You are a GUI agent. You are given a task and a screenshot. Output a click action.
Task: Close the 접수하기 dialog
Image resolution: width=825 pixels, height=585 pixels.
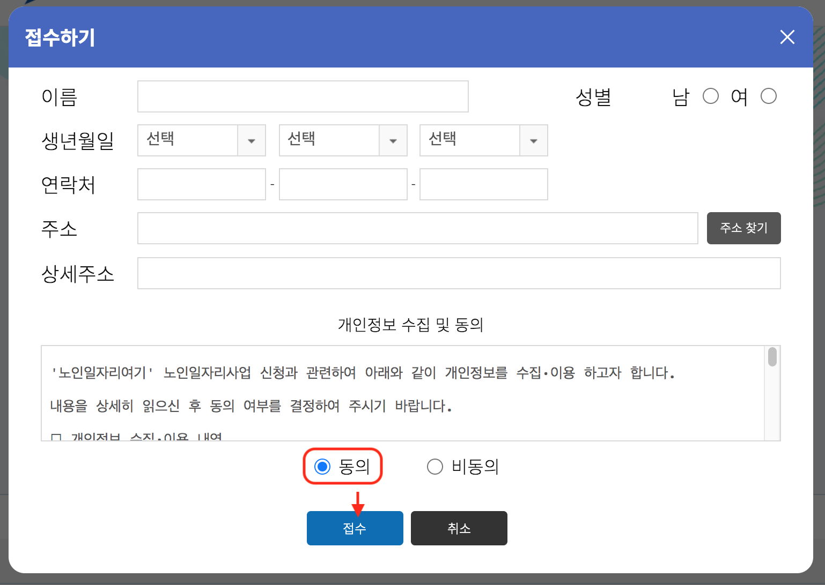click(787, 37)
